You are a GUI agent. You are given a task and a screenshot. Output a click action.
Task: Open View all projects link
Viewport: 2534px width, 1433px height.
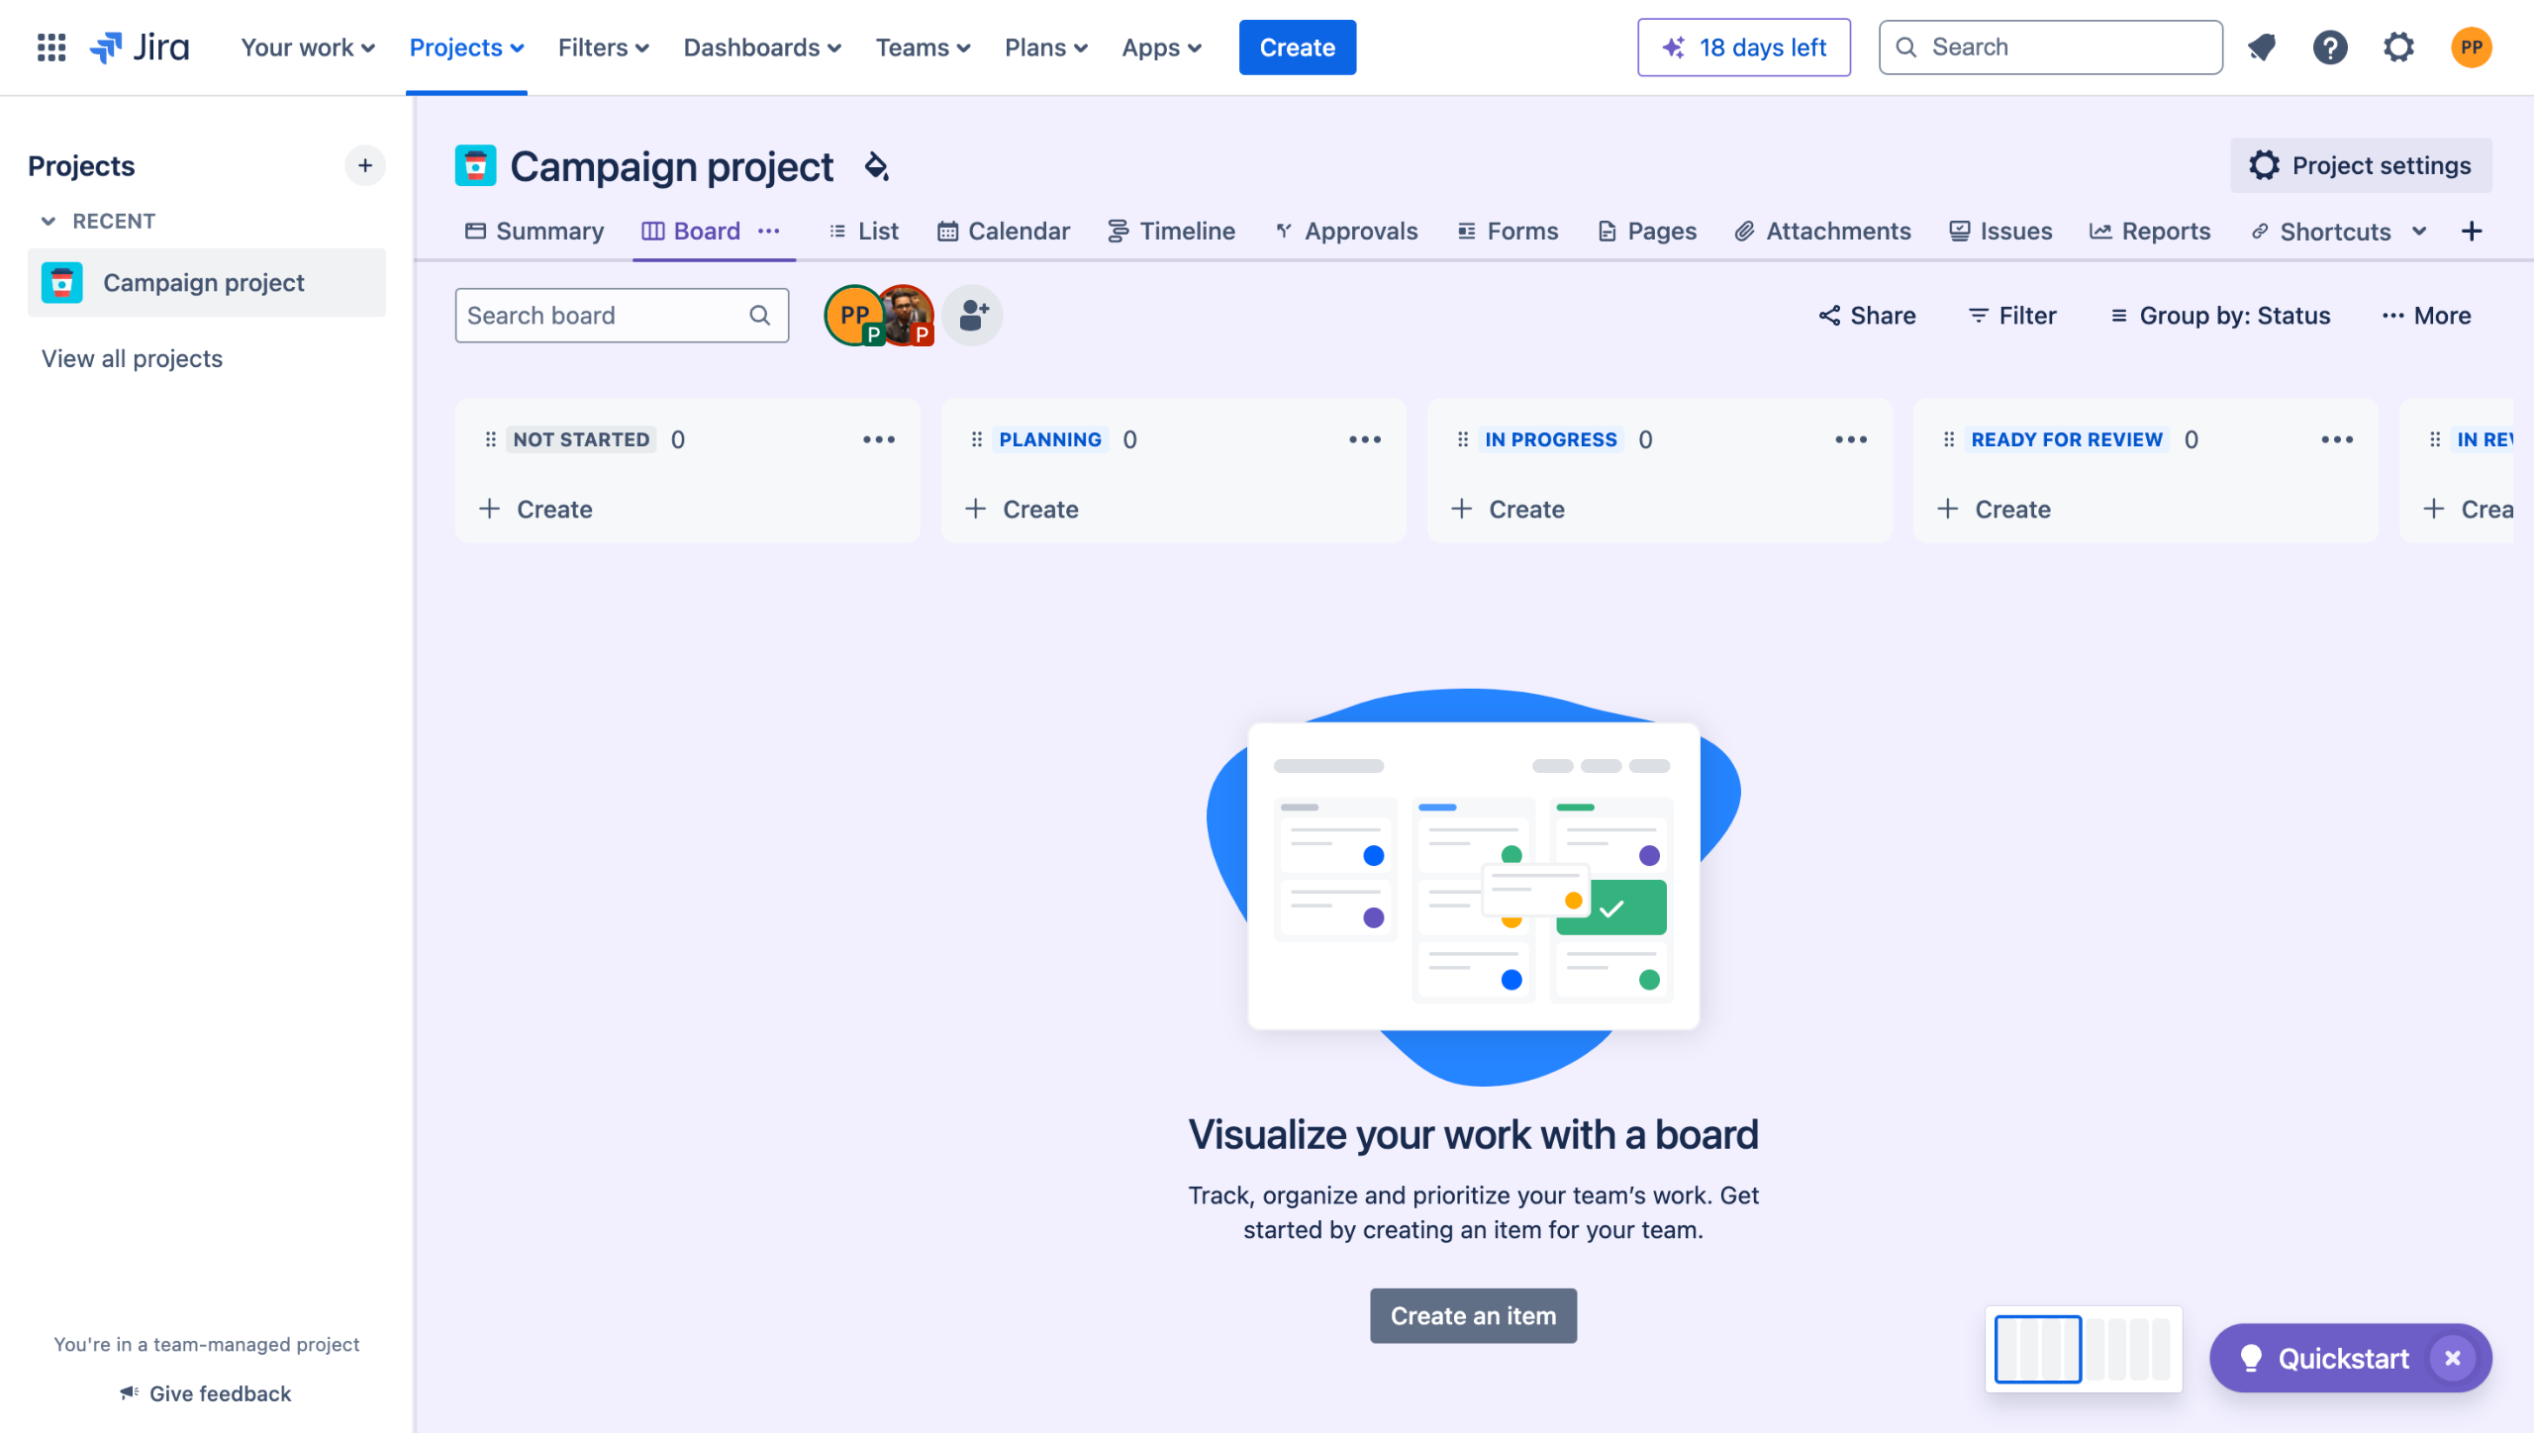(x=132, y=358)
